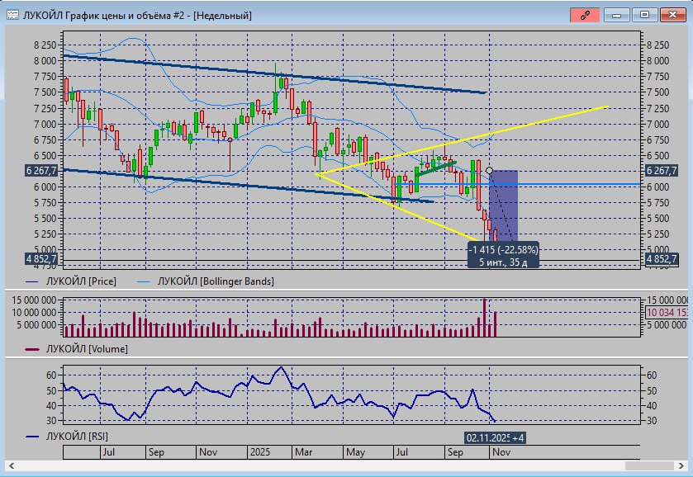
Task: Click the left 6 267,7 price level label
Action: point(31,171)
